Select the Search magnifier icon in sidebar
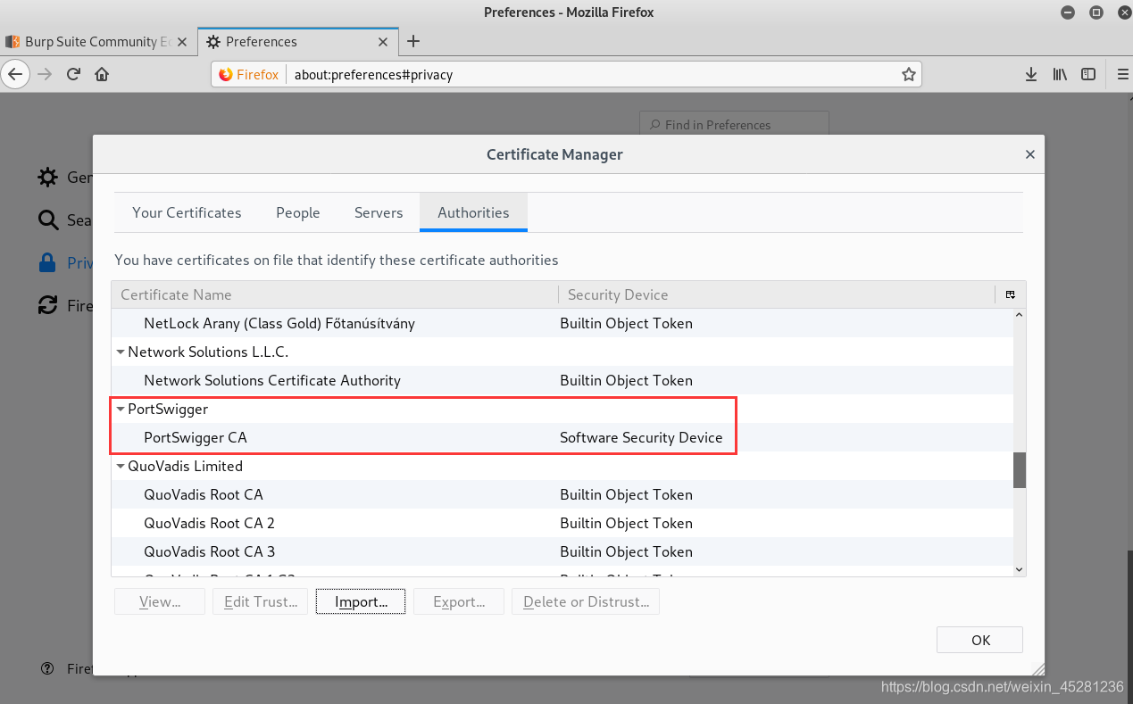This screenshot has height=704, width=1133. click(47, 219)
